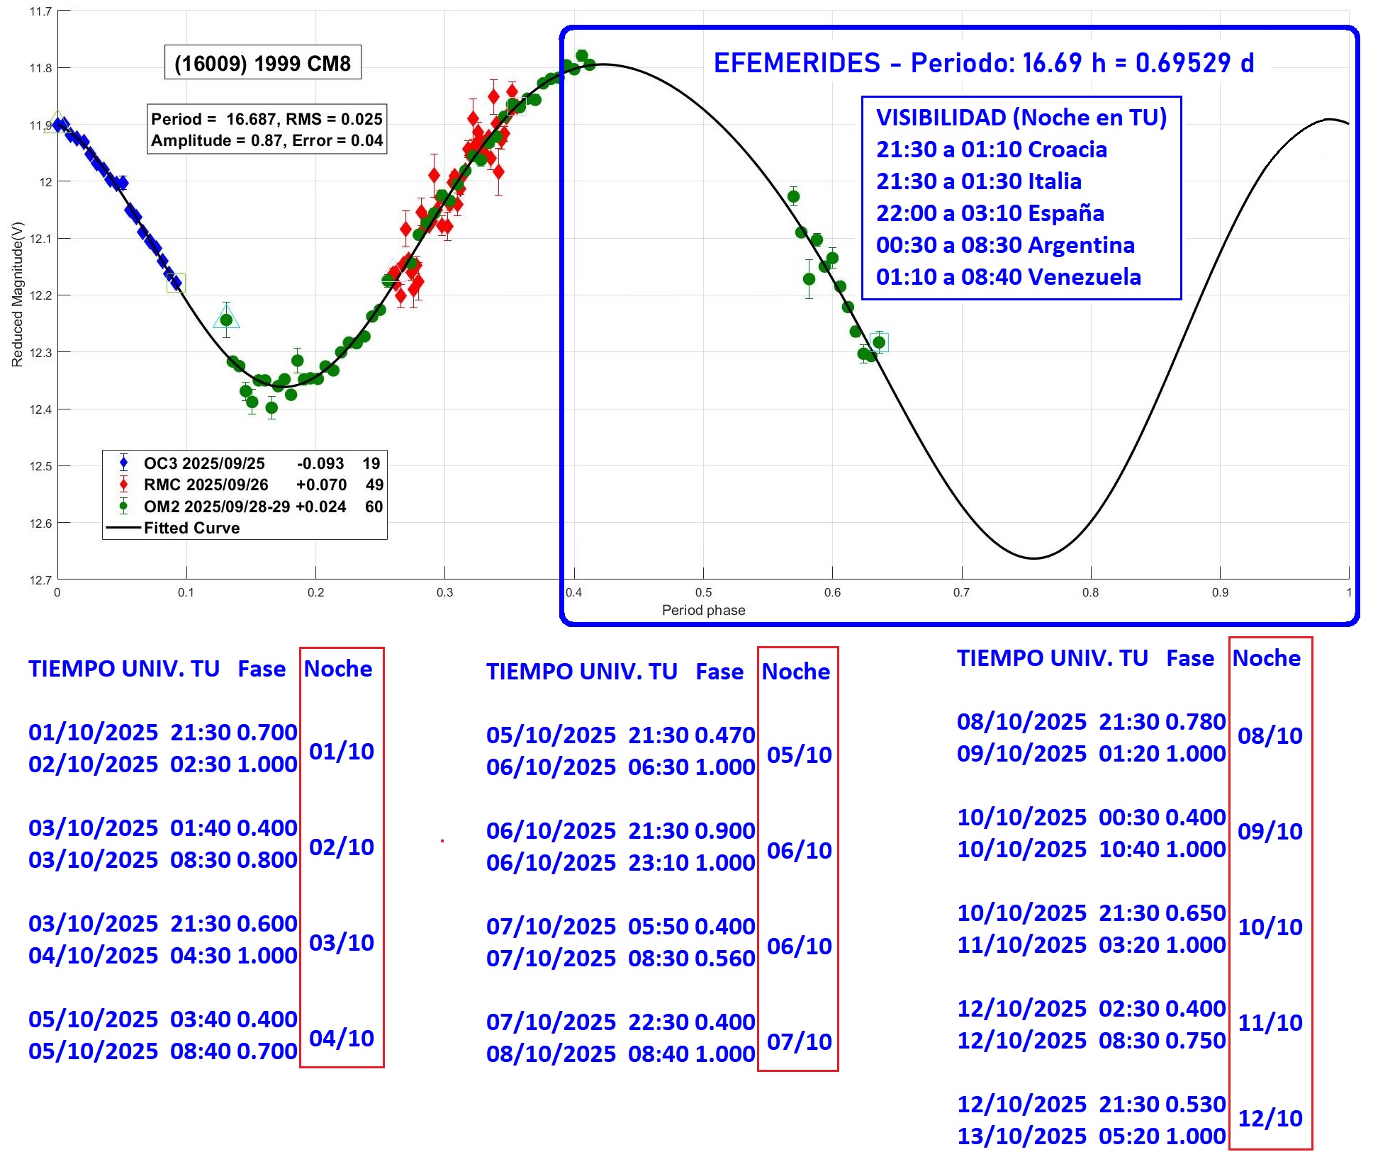Click the red diamond RMC legend marker
Image resolution: width=1373 pixels, height=1164 pixels.
pos(124,485)
